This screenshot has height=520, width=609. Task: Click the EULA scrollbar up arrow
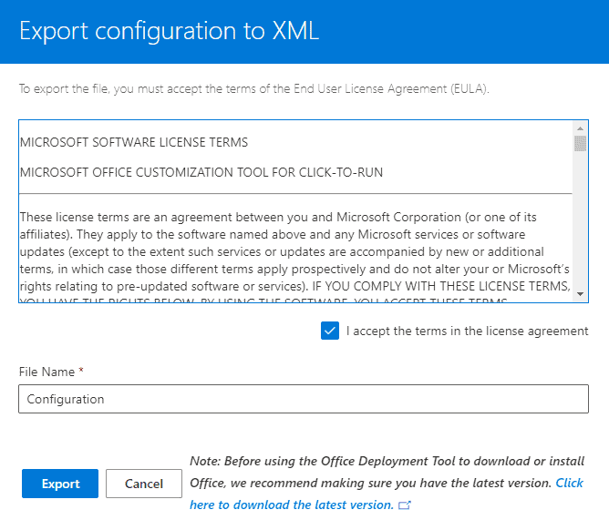[x=580, y=128]
